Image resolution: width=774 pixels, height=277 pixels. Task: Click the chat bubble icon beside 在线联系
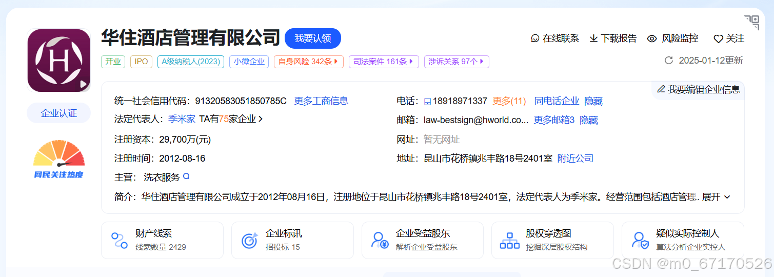535,38
